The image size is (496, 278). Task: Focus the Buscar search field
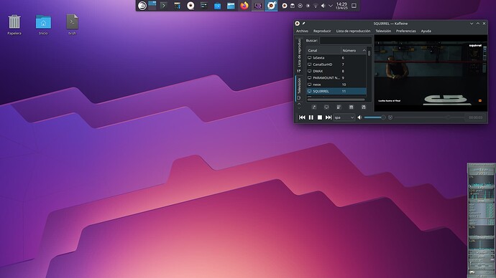pos(346,40)
